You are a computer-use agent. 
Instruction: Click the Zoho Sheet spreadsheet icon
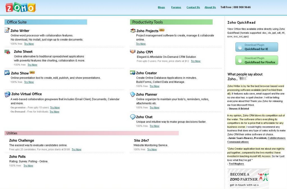(7, 52)
